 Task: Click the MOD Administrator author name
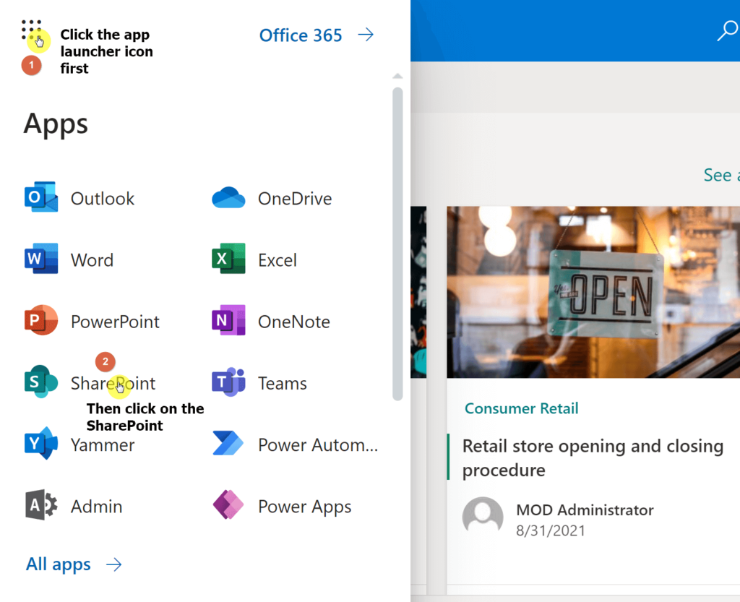click(x=585, y=510)
